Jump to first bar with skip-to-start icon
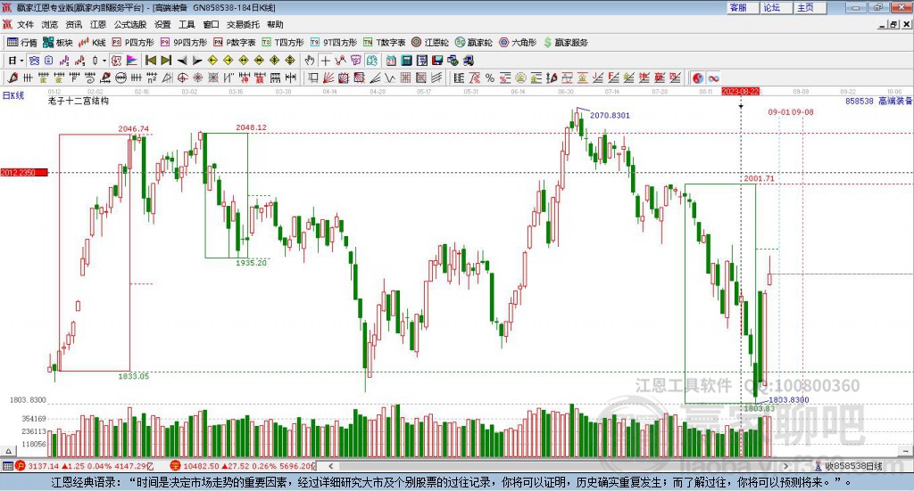The height and width of the screenshot is (491, 914). pyautogui.click(x=150, y=61)
